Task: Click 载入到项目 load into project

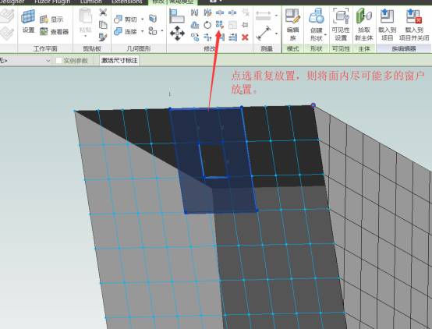Action: [x=387, y=24]
